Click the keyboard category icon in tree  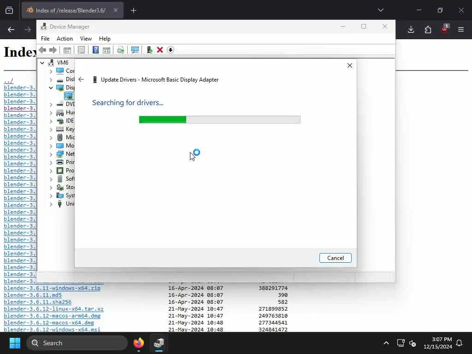coord(60,129)
